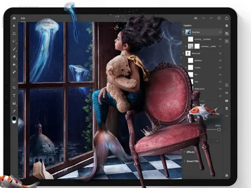The image size is (251, 188).
Task: Toggle layer visibility in right taskbar
Action: 227,93
